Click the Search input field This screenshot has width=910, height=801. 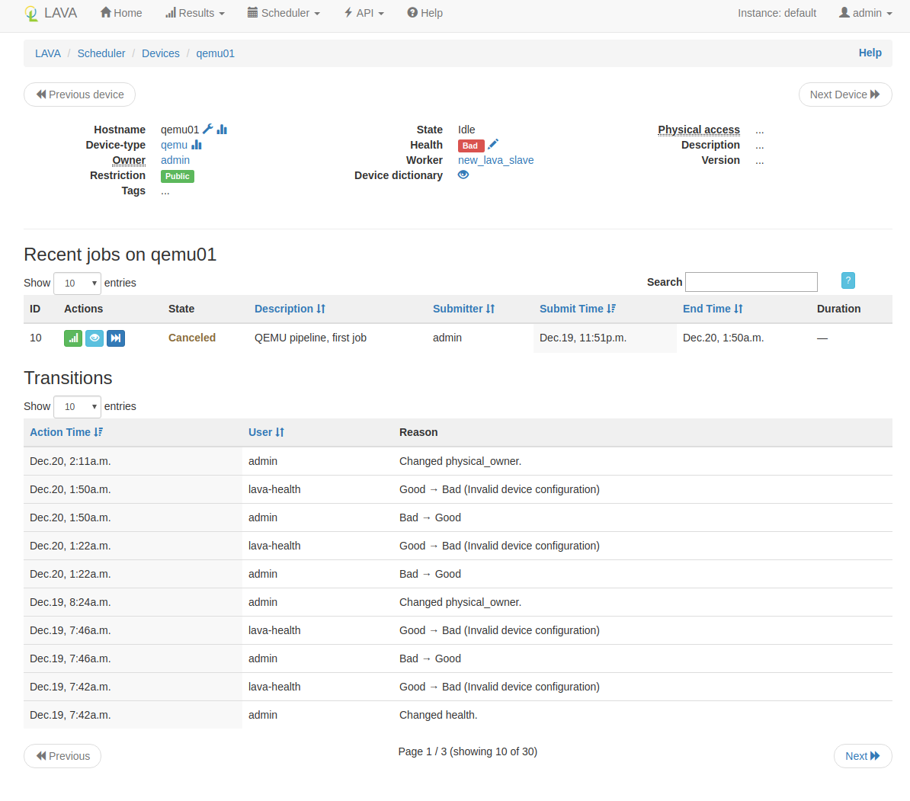click(751, 282)
